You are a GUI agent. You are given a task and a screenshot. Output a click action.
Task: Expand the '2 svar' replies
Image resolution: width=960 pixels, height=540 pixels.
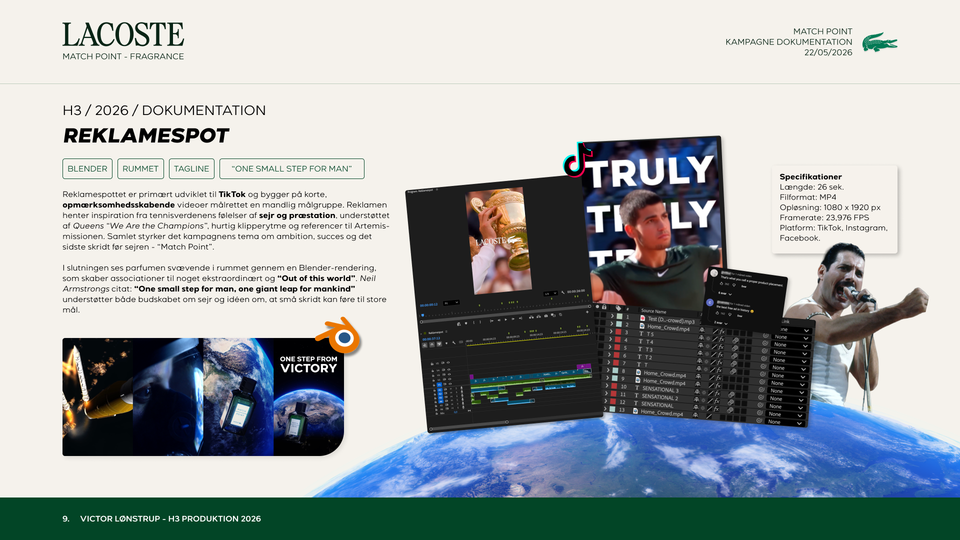720,322
